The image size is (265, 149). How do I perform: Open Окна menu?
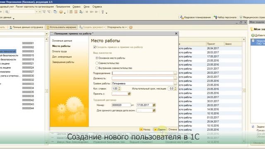(87, 7)
